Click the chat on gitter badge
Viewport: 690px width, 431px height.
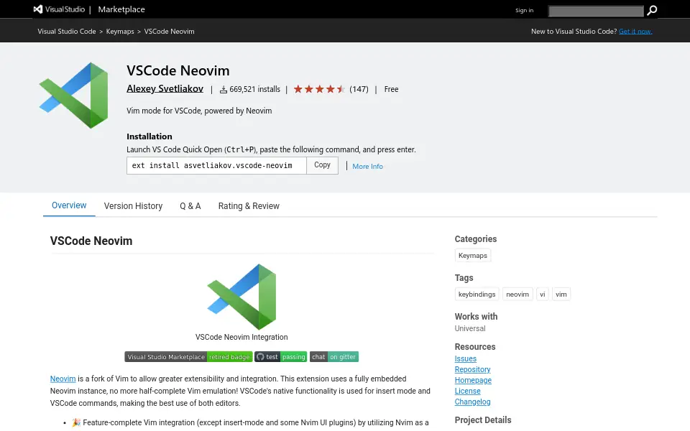point(334,357)
